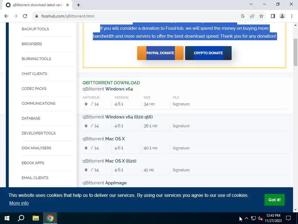Screen dimensions: 298x224
Task: Select the qBittorrent download browser tab
Action: (37, 5)
